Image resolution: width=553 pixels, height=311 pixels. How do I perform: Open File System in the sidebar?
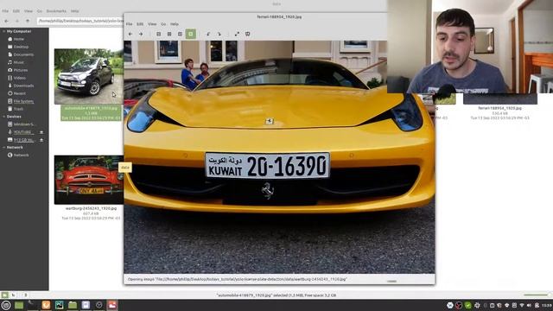point(23,101)
